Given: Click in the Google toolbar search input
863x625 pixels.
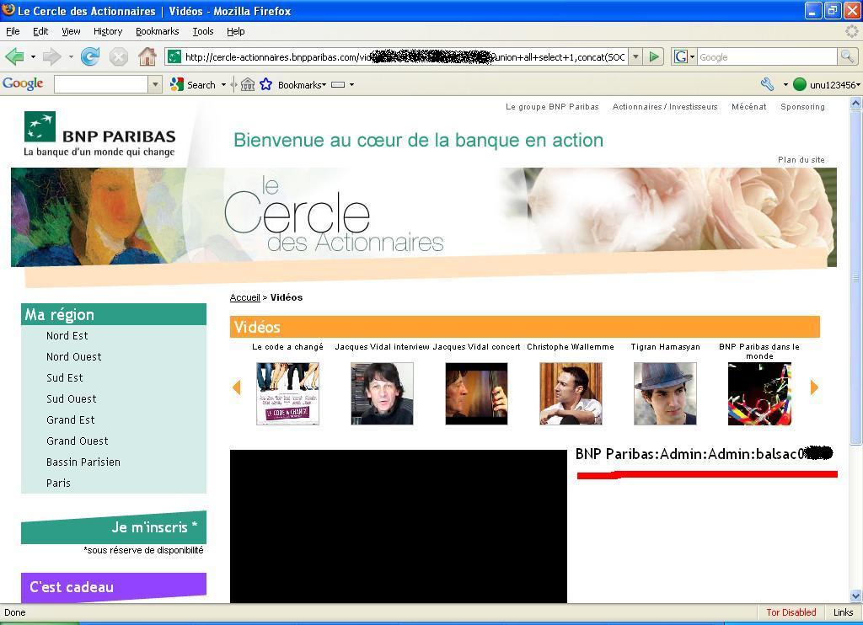Looking at the screenshot, I should click(x=101, y=85).
